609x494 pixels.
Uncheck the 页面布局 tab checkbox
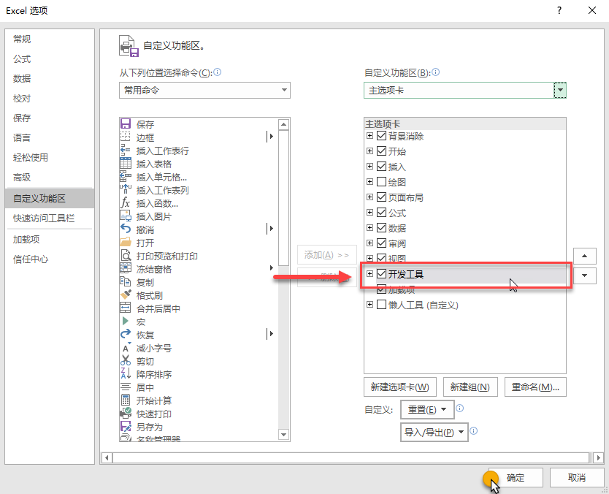pos(383,197)
